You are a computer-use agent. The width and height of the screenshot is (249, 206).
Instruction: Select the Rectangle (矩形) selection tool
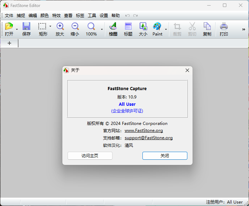point(42,27)
